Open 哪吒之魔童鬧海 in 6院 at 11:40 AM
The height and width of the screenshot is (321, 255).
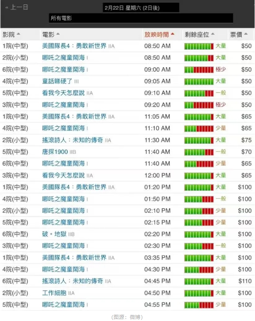click(64, 163)
